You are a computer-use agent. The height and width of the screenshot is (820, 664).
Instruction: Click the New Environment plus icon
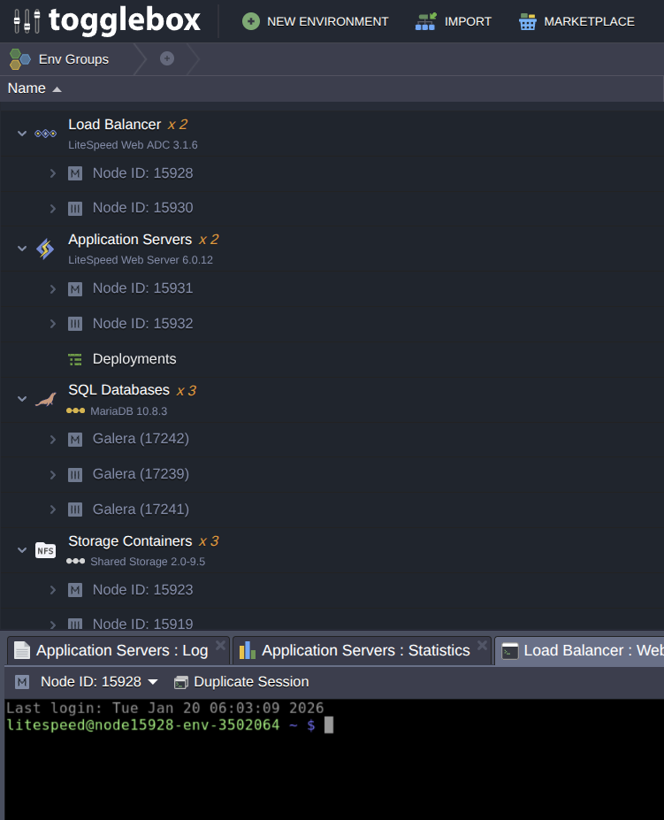coord(251,21)
